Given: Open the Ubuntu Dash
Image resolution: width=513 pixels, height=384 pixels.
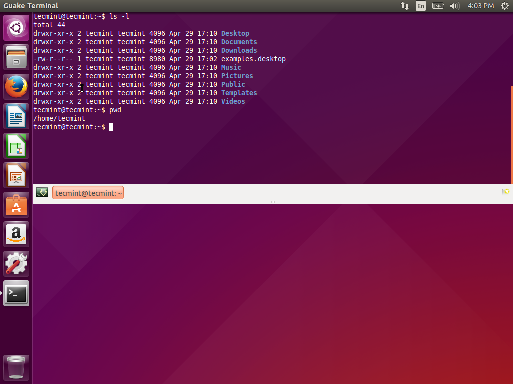Looking at the screenshot, I should pos(16,27).
